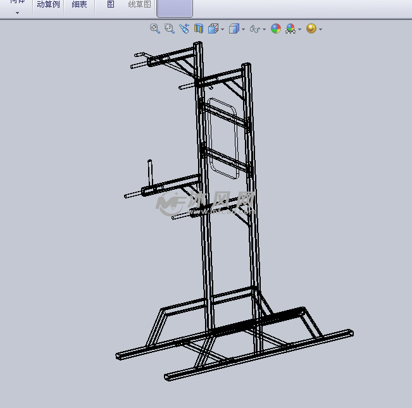Expand the Display Style dropdown arrow
The height and width of the screenshot is (408, 412).
click(x=243, y=29)
